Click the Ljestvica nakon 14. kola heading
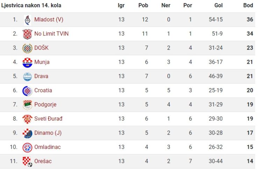Image resolution: width=259 pixels, height=170 pixels. (31, 5)
